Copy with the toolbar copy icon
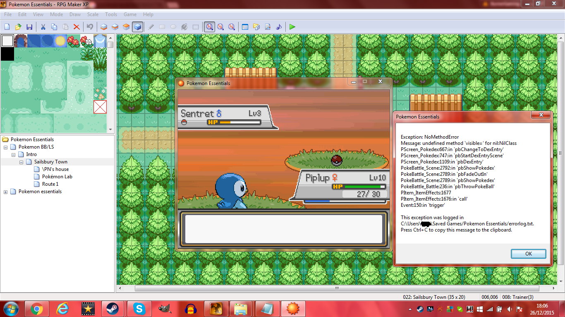Viewport: 565px width, 317px height. 54,27
